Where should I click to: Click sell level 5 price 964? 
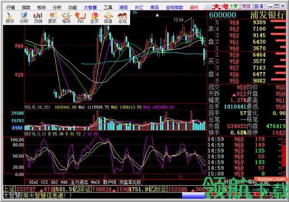[234, 22]
